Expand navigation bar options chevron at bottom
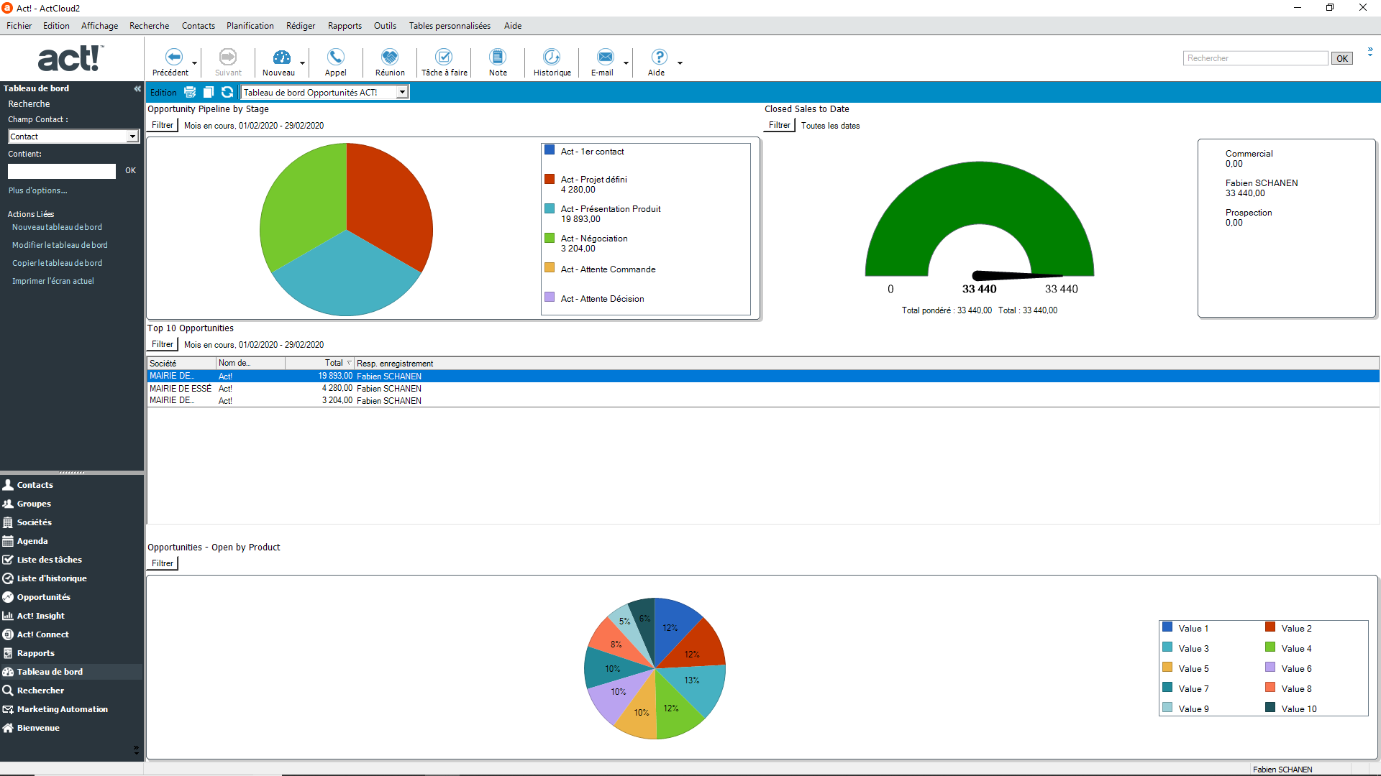Screen dimensions: 1381x776 pos(136,749)
